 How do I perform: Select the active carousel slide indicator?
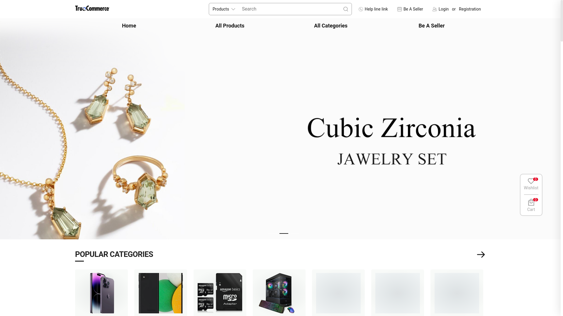coord(284,233)
